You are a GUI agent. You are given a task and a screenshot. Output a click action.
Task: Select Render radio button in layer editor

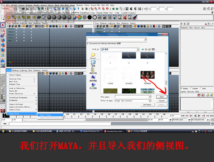coord(191,88)
